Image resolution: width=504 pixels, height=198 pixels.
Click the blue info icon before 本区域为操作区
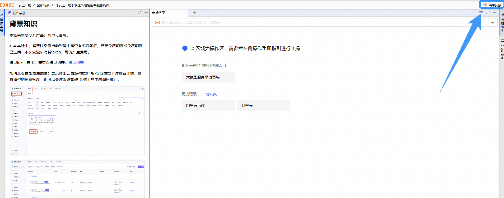click(x=185, y=48)
